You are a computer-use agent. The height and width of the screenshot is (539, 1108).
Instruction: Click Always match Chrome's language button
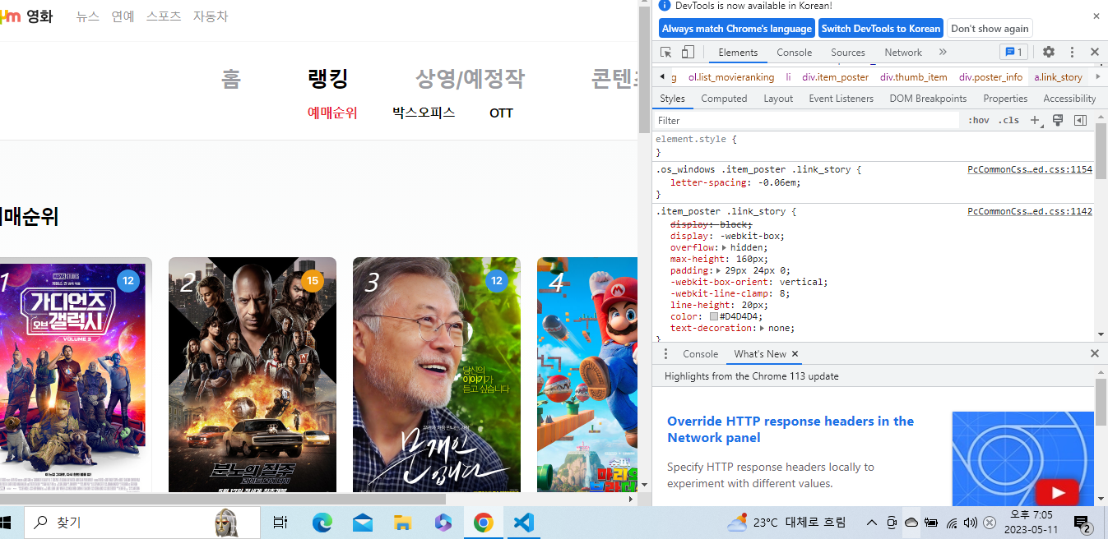pyautogui.click(x=737, y=28)
